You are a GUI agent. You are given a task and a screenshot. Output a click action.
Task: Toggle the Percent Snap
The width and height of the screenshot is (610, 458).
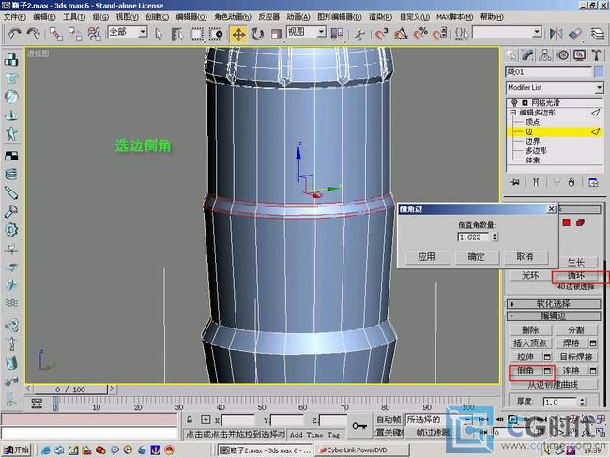coord(420,34)
